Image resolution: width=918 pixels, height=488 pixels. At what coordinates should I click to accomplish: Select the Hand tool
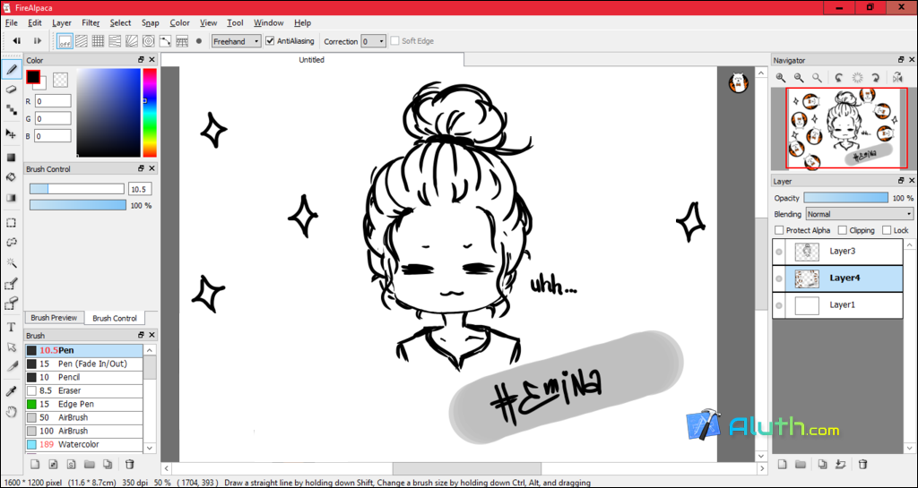point(11,411)
